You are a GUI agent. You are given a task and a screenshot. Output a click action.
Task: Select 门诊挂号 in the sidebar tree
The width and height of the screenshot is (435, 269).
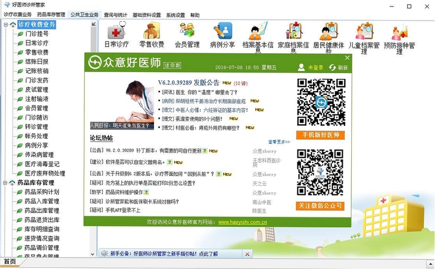37,34
